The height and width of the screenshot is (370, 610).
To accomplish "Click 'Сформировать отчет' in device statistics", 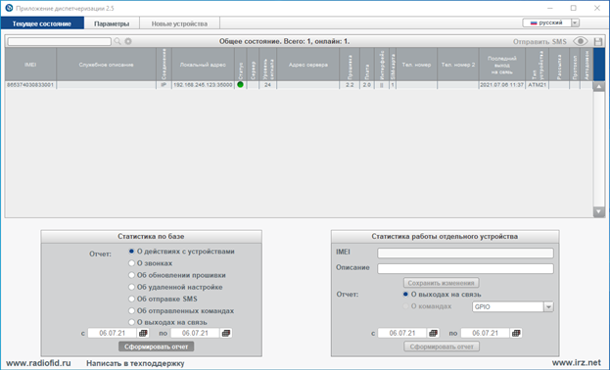I will (442, 347).
